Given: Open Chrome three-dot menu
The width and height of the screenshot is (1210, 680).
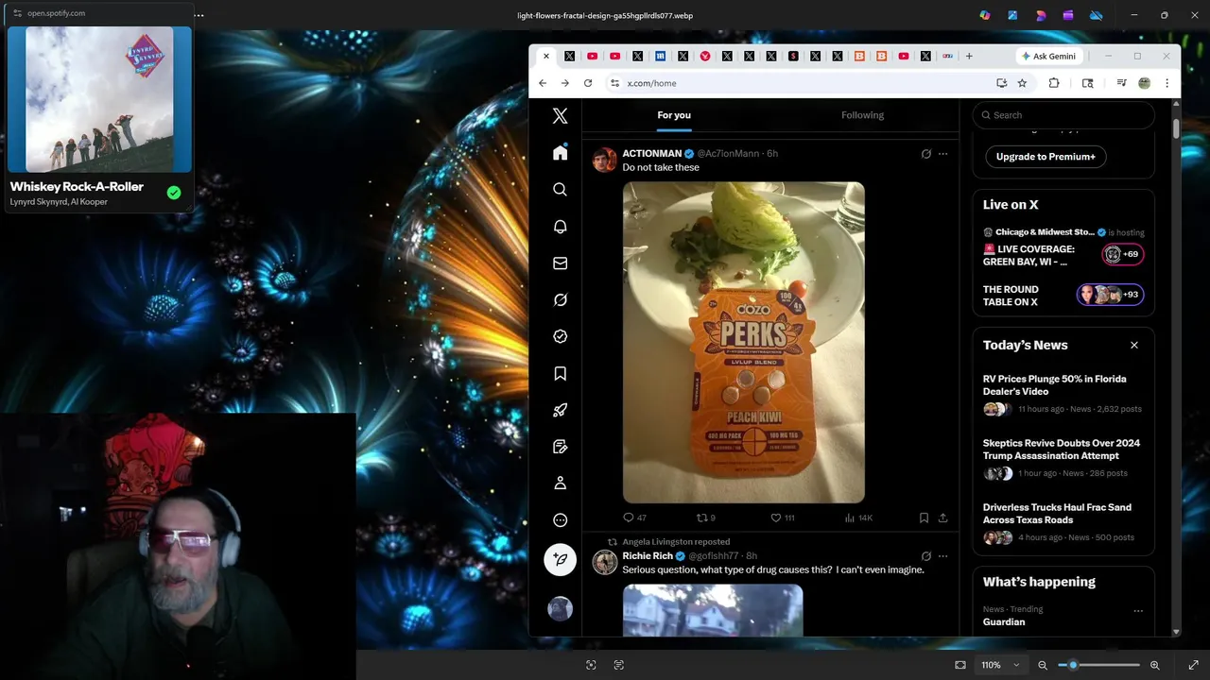Looking at the screenshot, I should point(1167,83).
